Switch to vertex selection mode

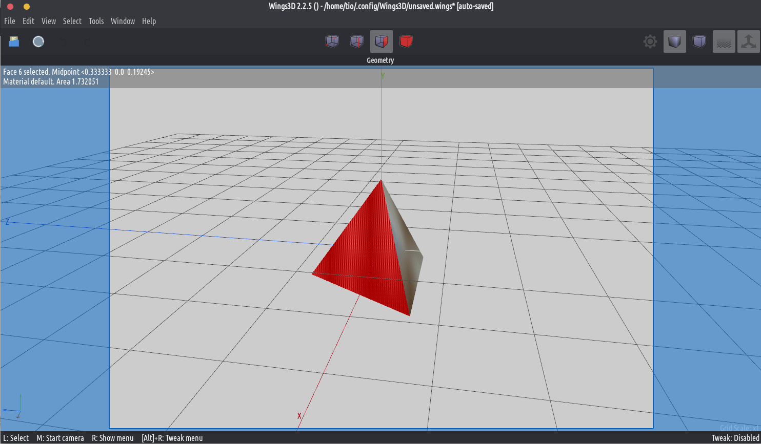pos(332,41)
